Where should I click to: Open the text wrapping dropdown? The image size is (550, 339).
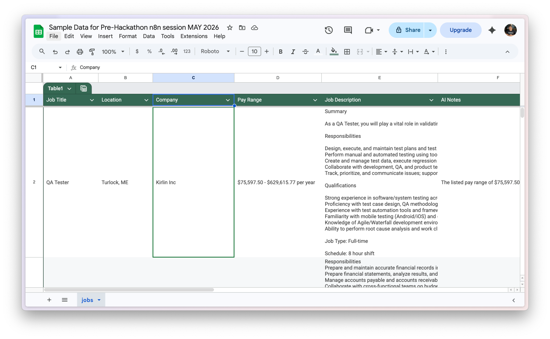(x=413, y=52)
